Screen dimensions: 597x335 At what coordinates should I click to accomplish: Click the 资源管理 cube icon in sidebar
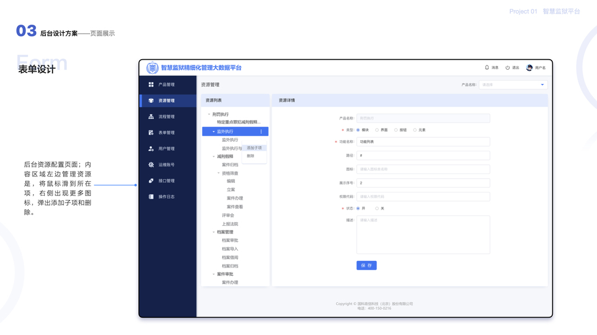pyautogui.click(x=151, y=100)
